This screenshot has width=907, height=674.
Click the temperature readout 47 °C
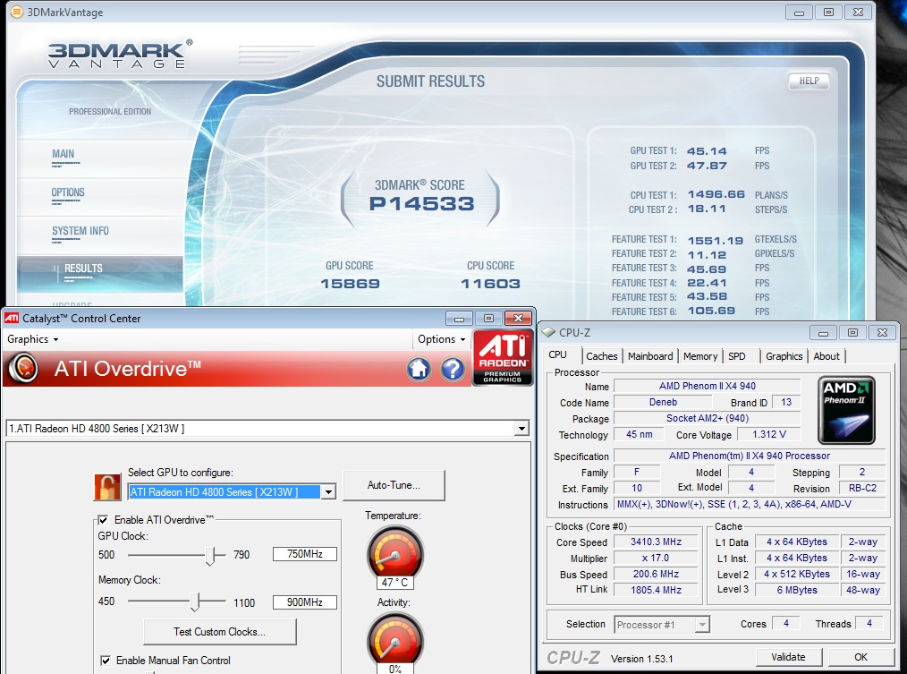tap(395, 583)
